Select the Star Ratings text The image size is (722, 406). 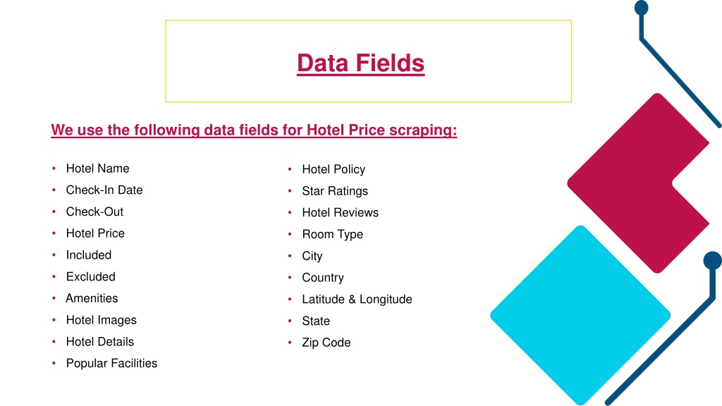tap(335, 191)
